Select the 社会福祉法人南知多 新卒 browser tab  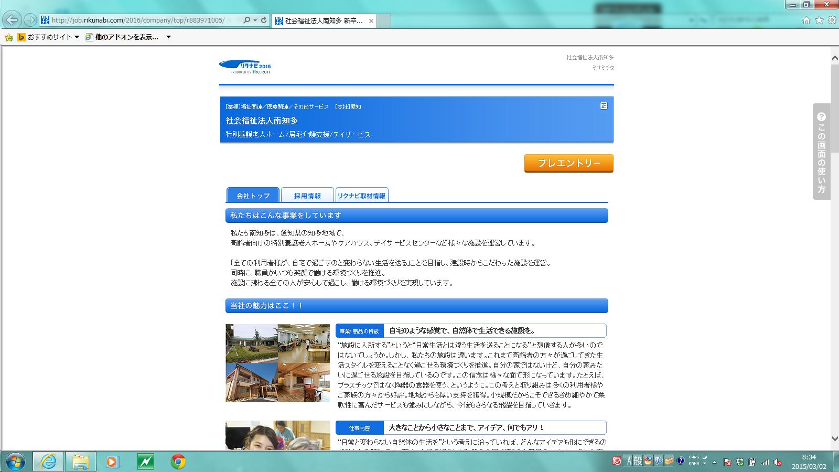click(x=324, y=21)
